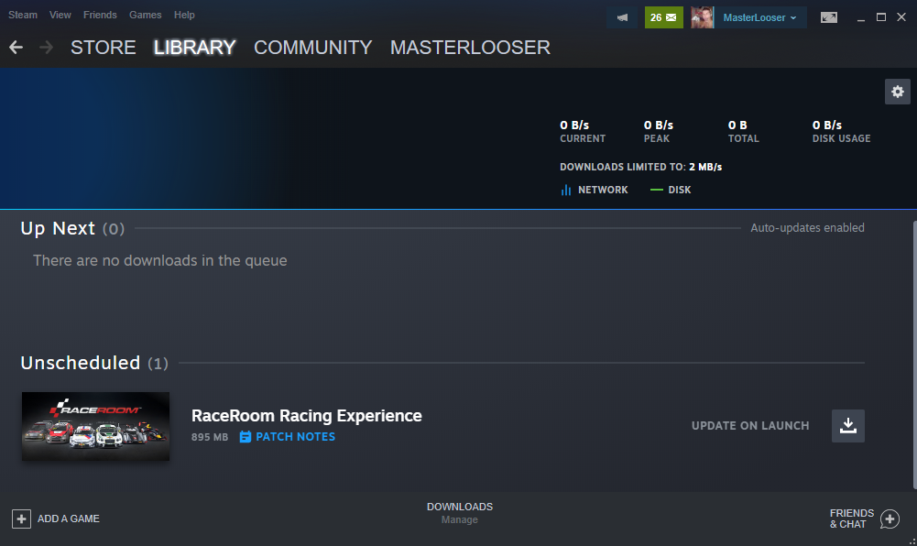Start RaceRoom download with arrow icon
The image size is (917, 546).
[x=848, y=426]
